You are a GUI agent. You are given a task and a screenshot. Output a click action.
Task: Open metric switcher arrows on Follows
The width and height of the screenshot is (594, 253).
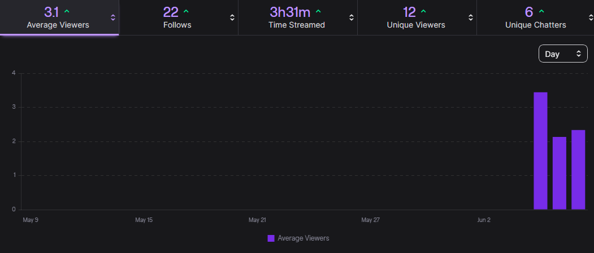(x=232, y=17)
